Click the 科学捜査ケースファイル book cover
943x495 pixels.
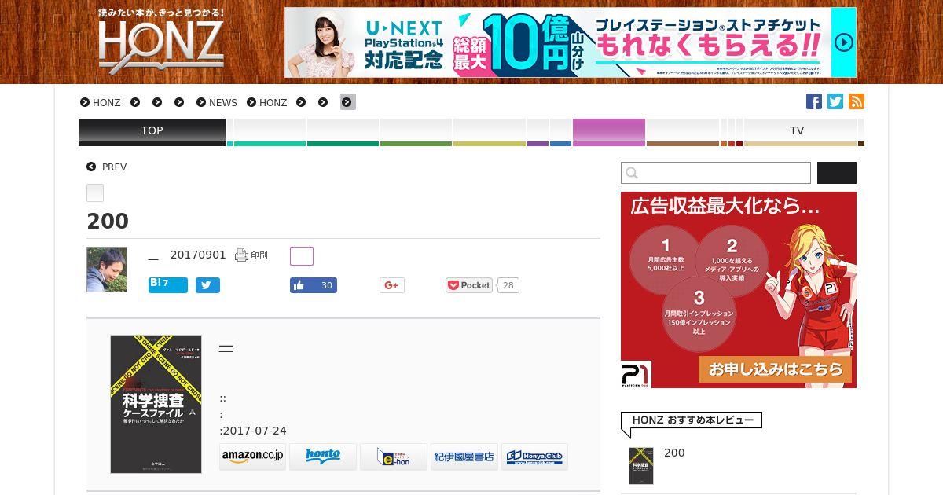coord(156,404)
